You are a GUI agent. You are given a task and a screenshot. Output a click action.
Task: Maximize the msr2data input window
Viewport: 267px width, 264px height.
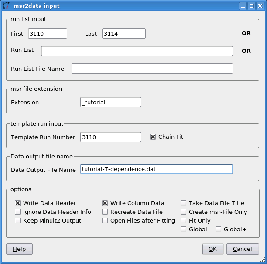(x=252, y=6)
